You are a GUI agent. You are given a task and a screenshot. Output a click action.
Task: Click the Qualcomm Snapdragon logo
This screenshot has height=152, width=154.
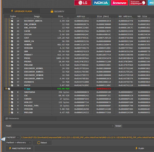(x=137, y=3)
